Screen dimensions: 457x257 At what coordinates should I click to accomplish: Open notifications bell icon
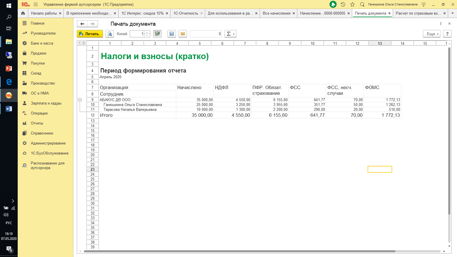tap(333, 4)
